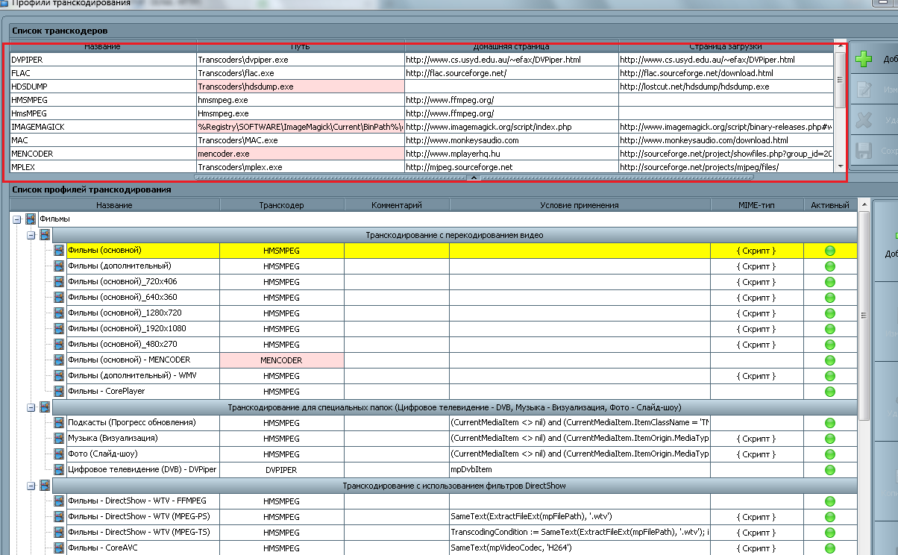Toggle active indicator for Фильмы (основной) - MENCODER
This screenshot has height=555, width=898.
click(x=830, y=360)
